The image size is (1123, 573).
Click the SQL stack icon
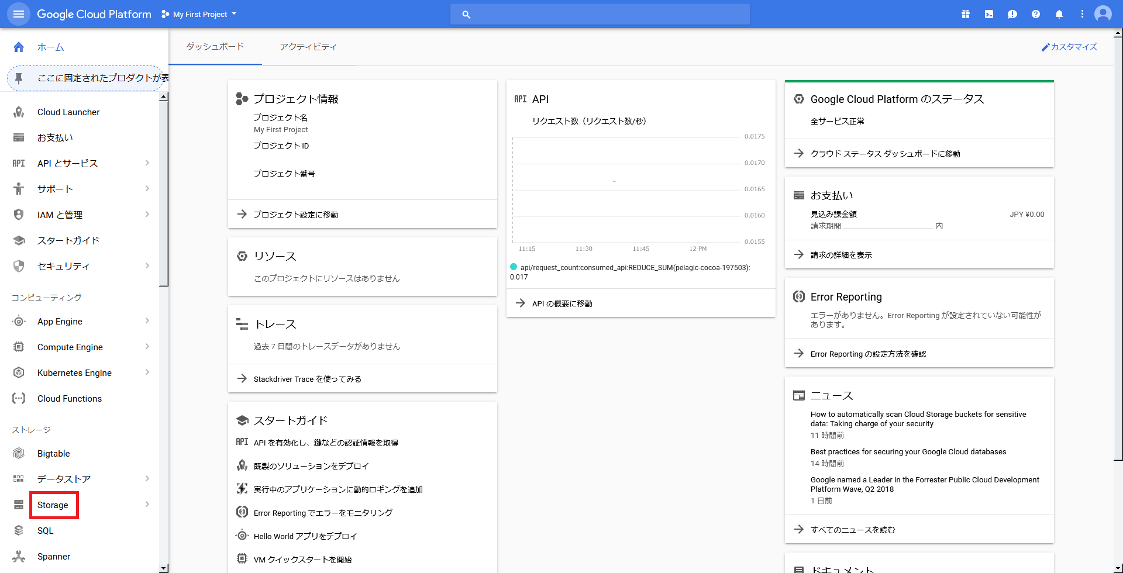tap(19, 530)
